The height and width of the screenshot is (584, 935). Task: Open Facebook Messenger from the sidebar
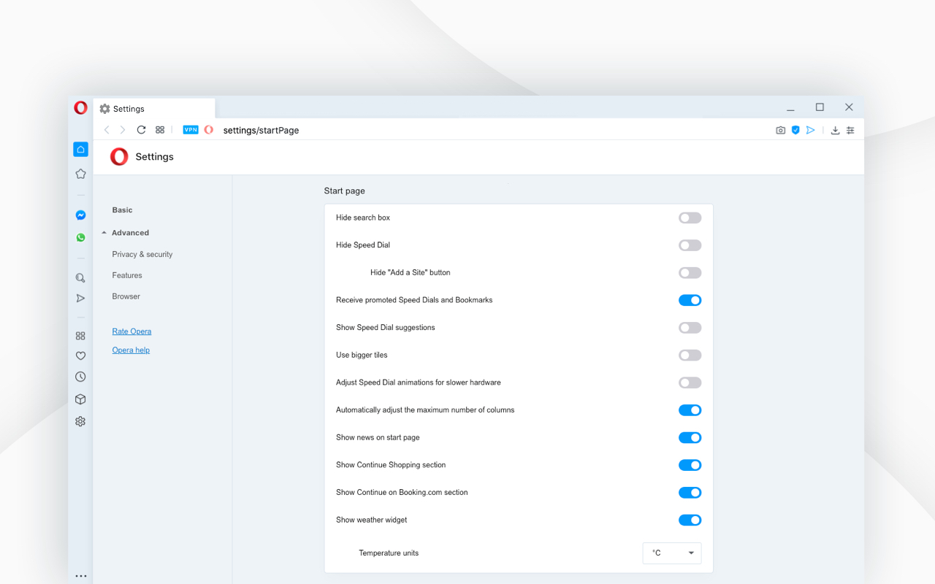80,215
